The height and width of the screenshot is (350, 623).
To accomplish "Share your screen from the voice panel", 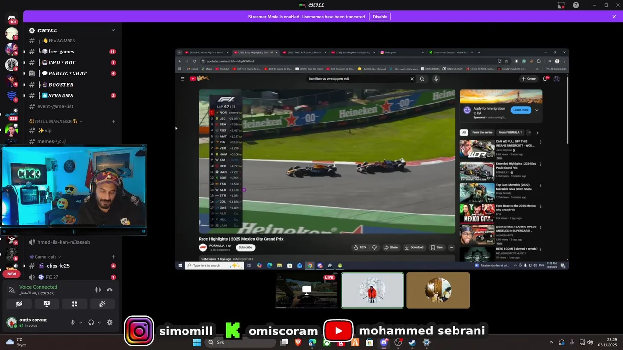I will click(x=47, y=304).
